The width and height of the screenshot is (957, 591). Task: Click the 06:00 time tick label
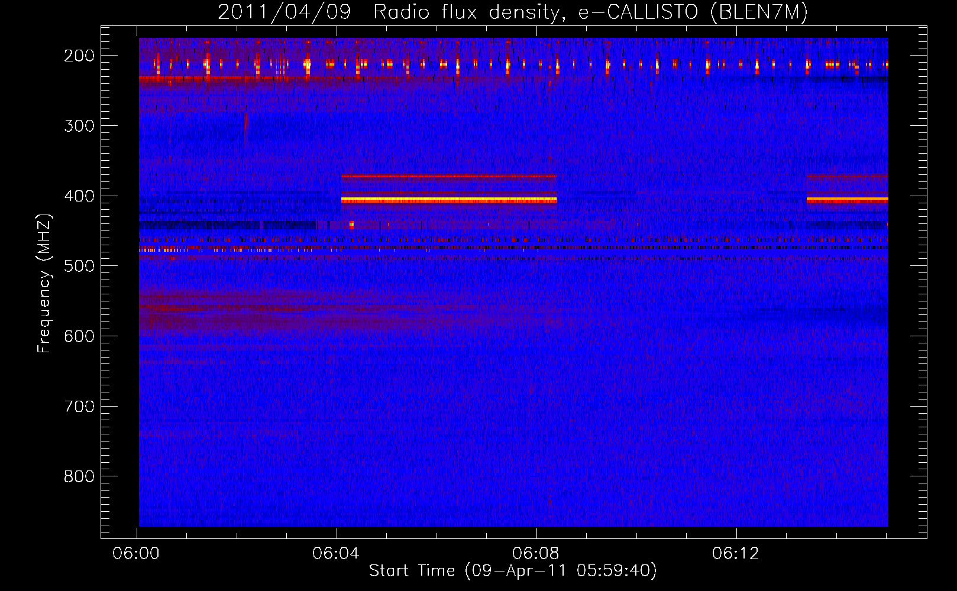pyautogui.click(x=137, y=554)
